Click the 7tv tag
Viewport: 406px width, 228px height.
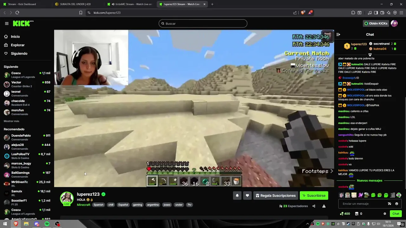tap(189, 205)
